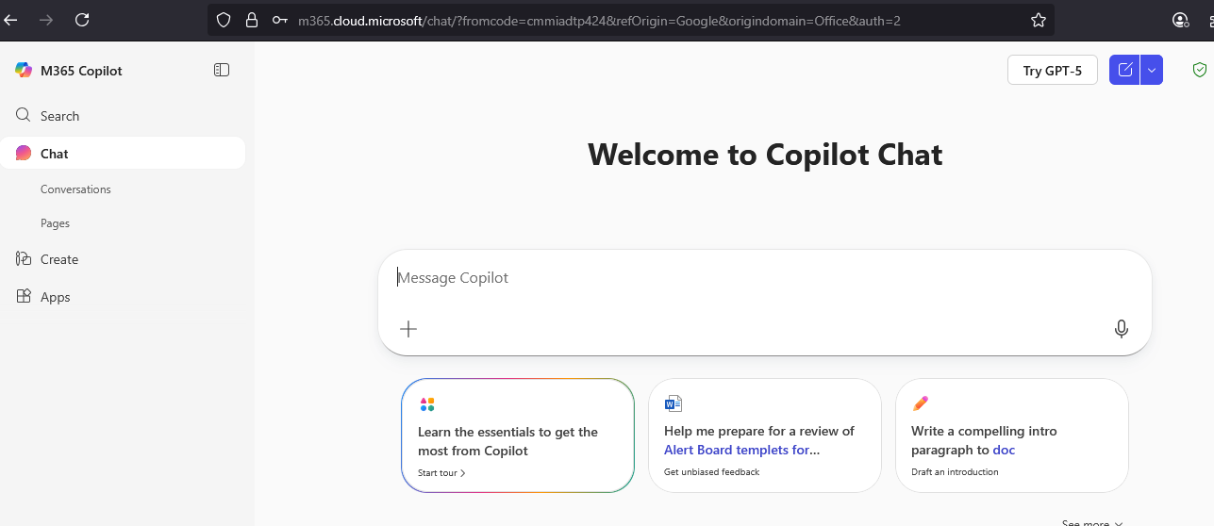Expand the See more prompts option
The height and width of the screenshot is (526, 1214).
pyautogui.click(x=1092, y=522)
